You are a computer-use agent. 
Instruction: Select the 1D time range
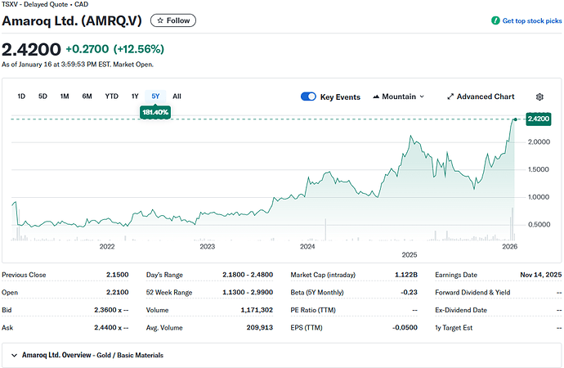click(x=22, y=96)
